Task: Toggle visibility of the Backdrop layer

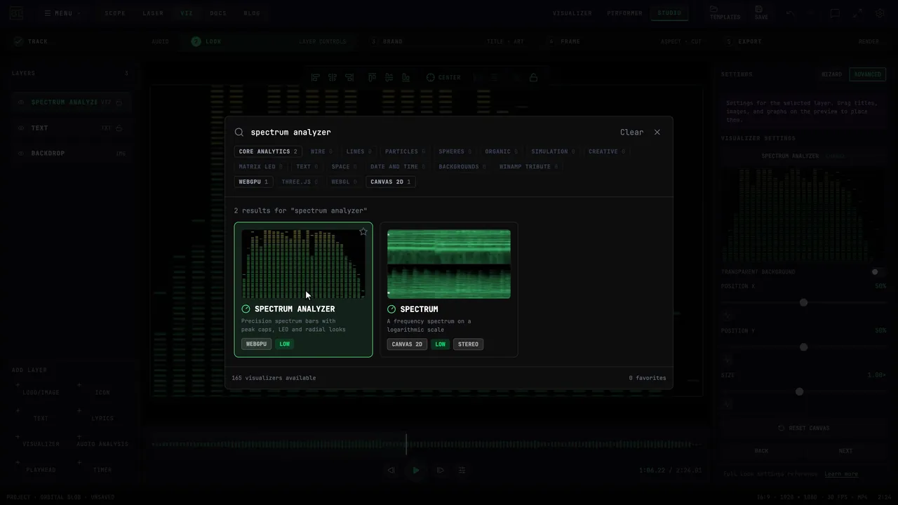Action: click(x=21, y=154)
